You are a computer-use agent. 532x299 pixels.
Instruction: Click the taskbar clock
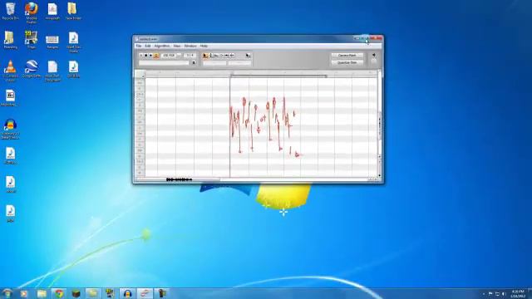click(518, 294)
